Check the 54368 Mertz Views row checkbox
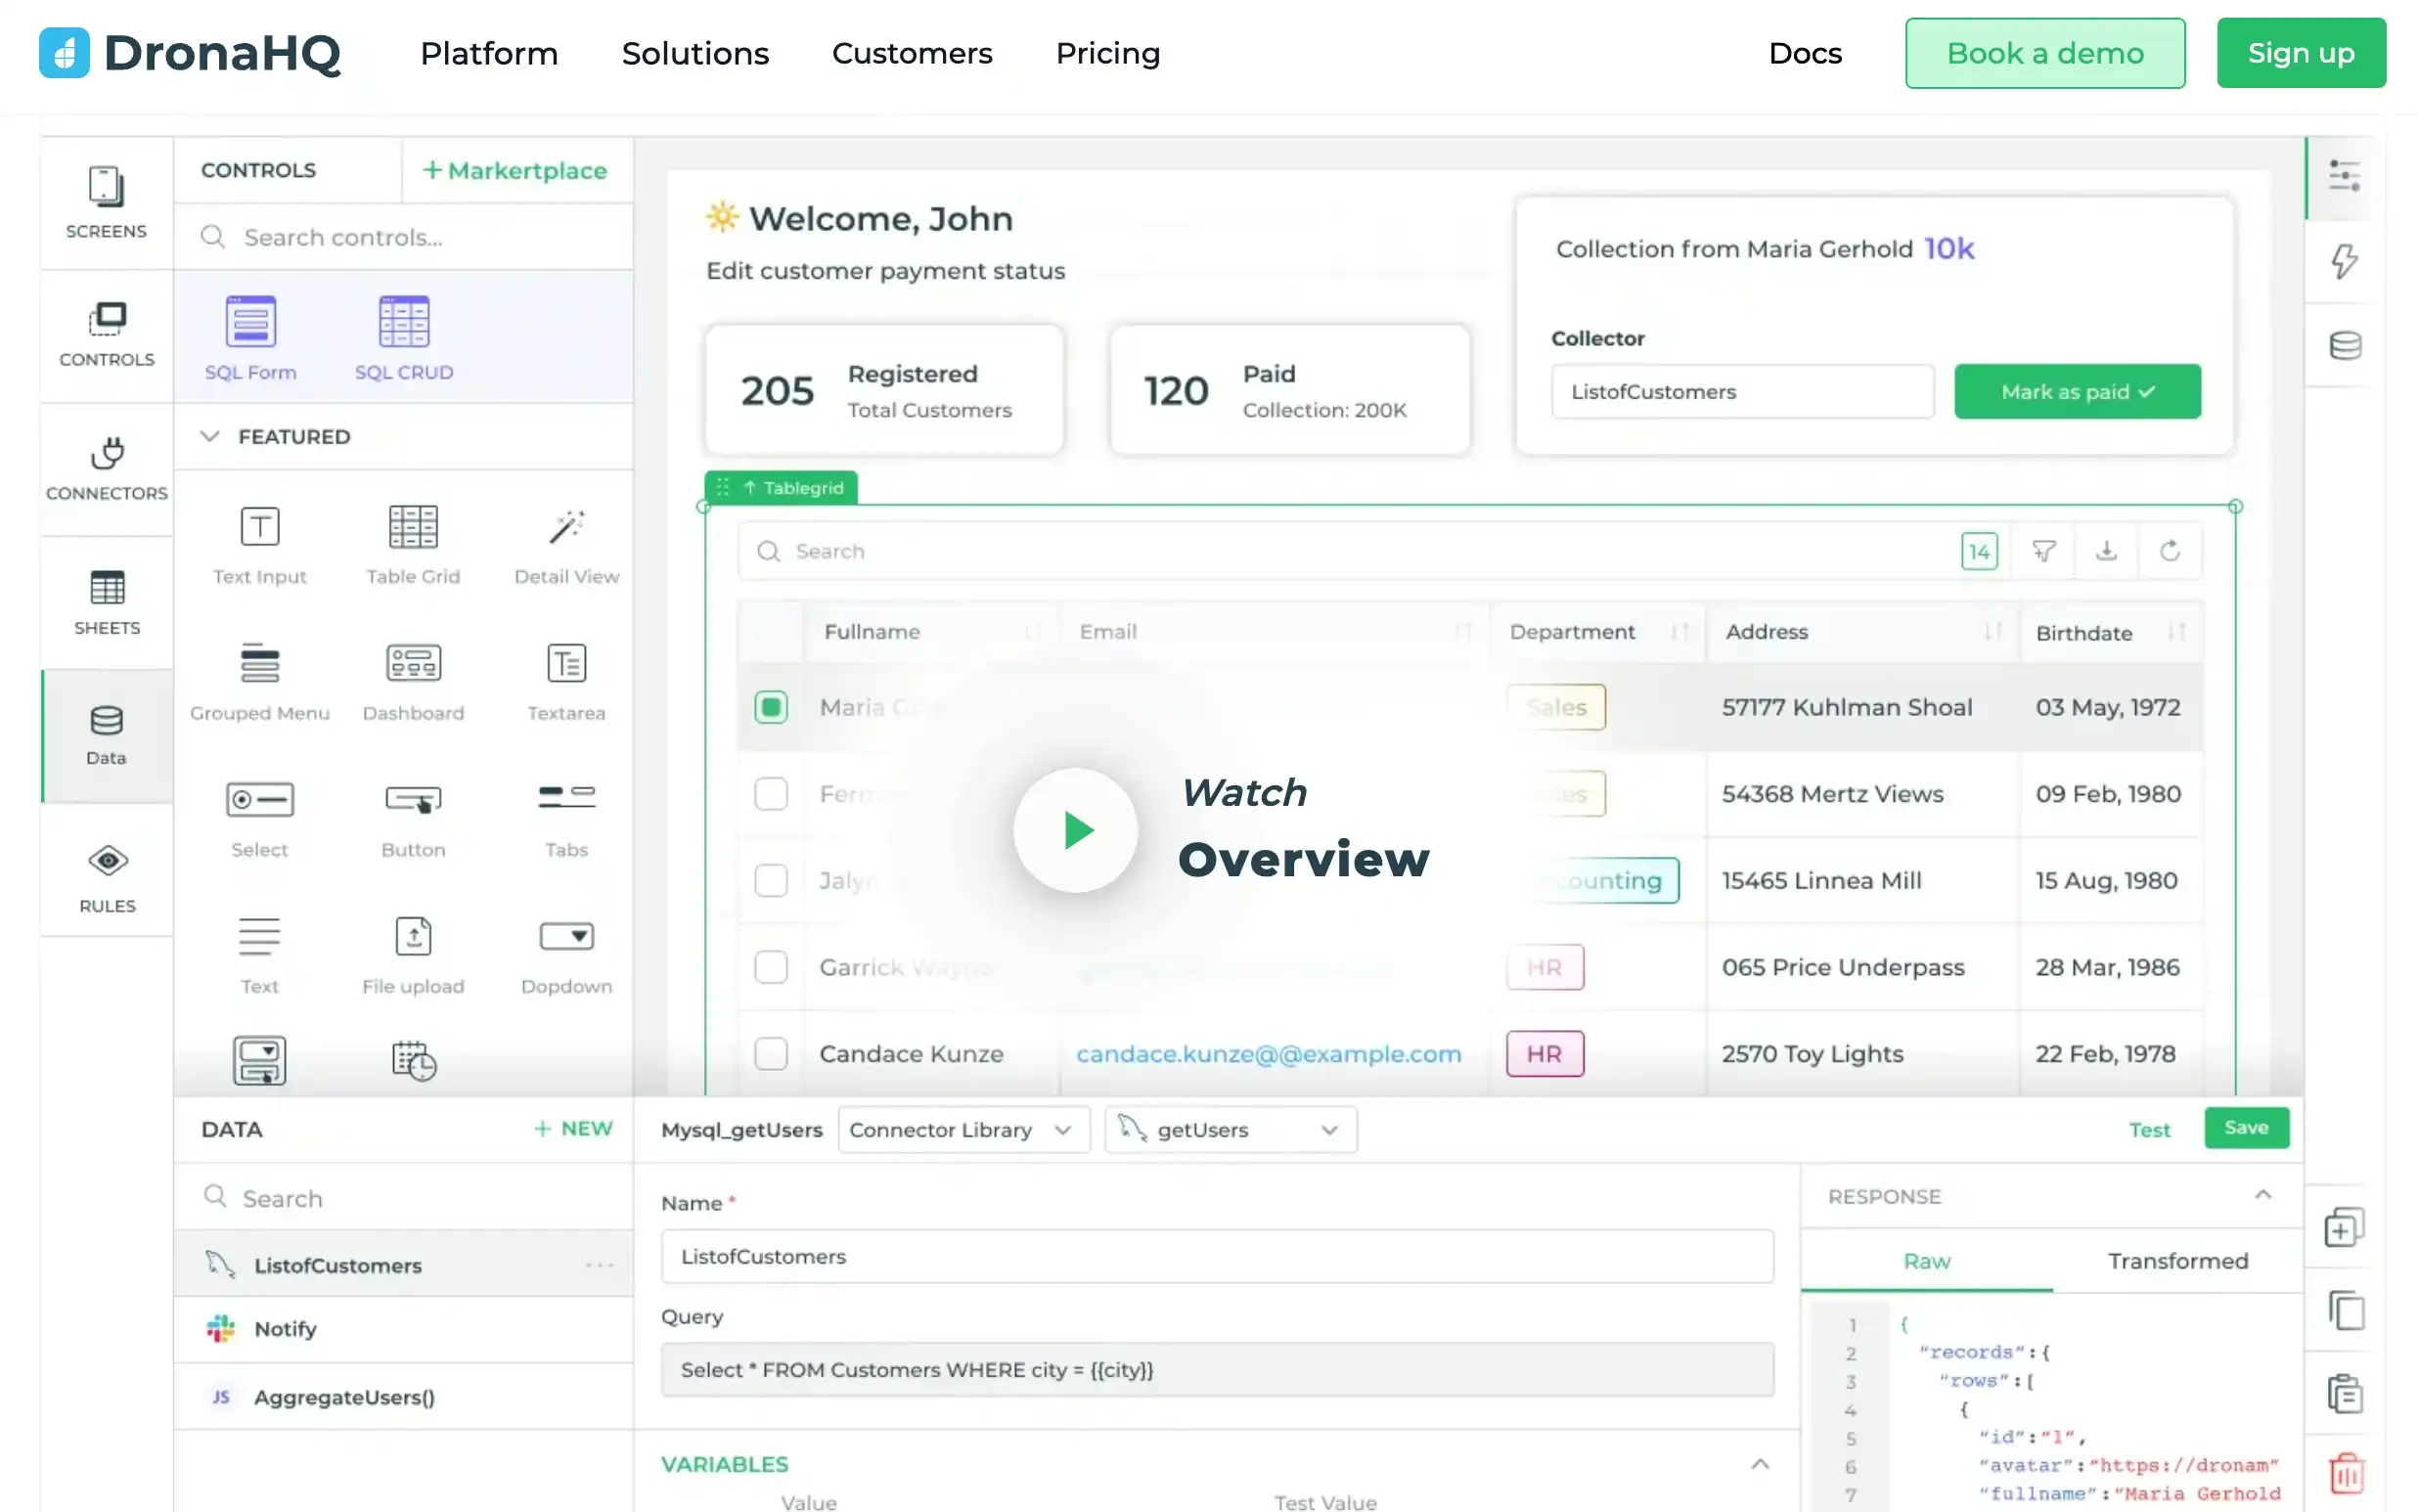Image resolution: width=2418 pixels, height=1512 pixels. pyautogui.click(x=770, y=794)
